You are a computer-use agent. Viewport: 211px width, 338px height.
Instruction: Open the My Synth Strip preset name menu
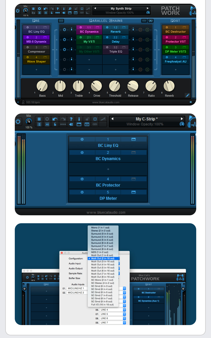(x=121, y=9)
